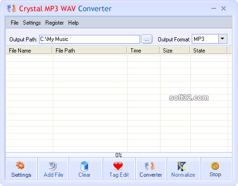Screen dimensions: 238x186
Task: Click the 0% progress bar
Action: pos(119,155)
